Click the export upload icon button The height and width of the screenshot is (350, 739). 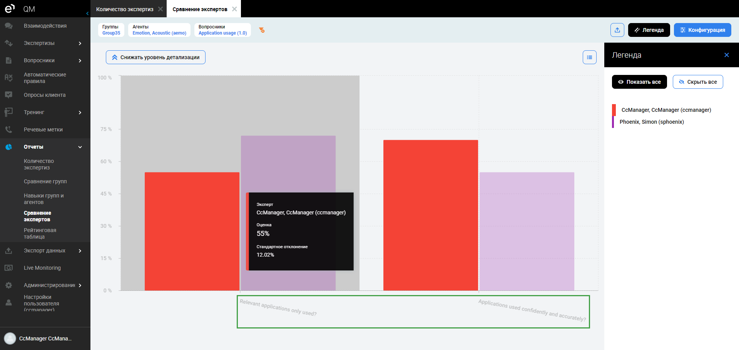617,30
